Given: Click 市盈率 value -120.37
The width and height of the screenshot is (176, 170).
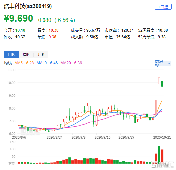Looking at the screenshot, I should [127, 30].
